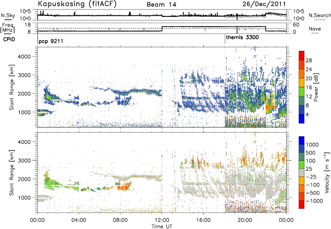Click the 'N.Search' legend label
This screenshot has height=229, width=331.
(x=319, y=15)
